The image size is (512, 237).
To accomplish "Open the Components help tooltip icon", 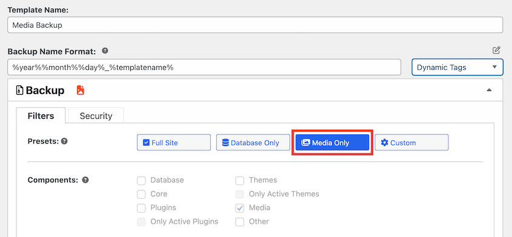I will point(85,180).
